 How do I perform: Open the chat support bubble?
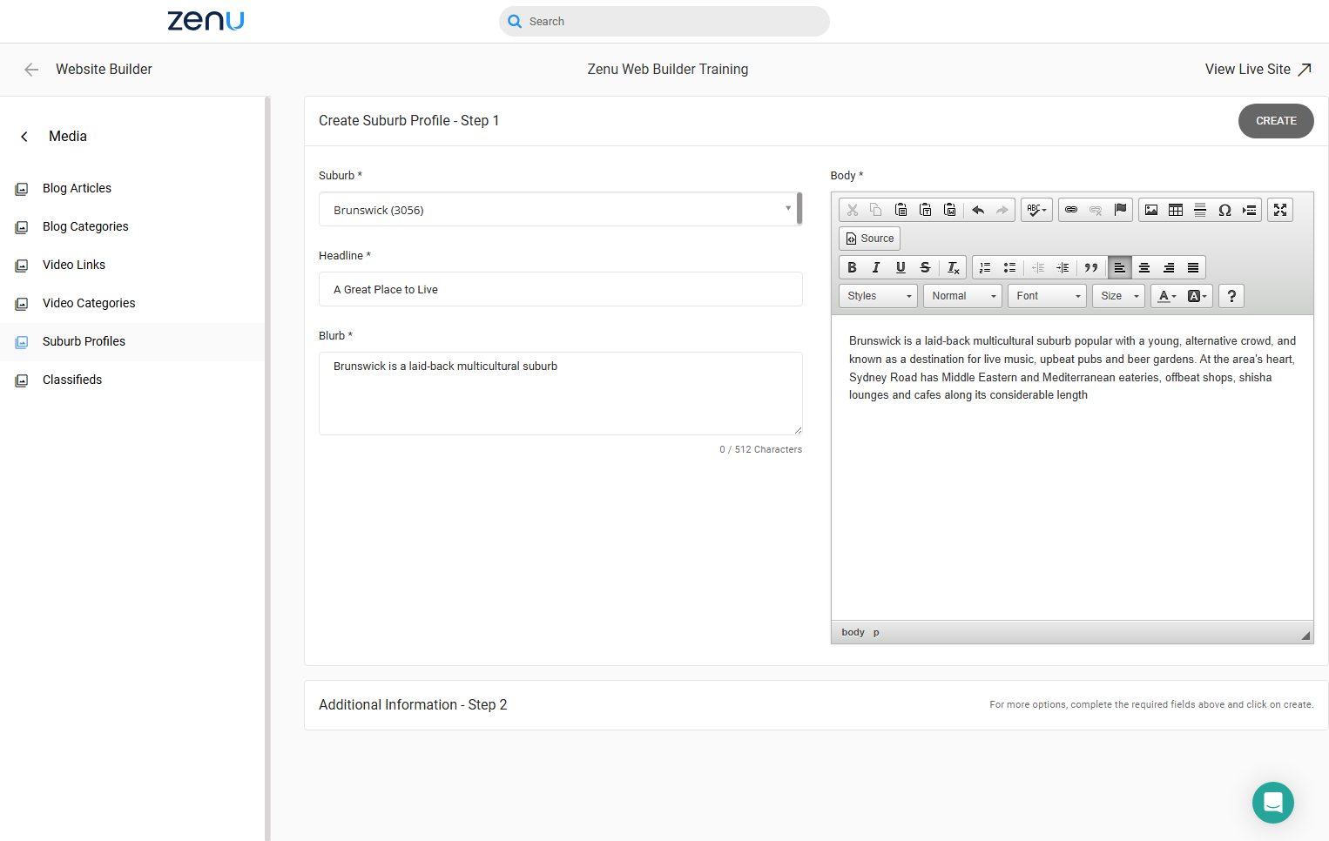(x=1272, y=802)
